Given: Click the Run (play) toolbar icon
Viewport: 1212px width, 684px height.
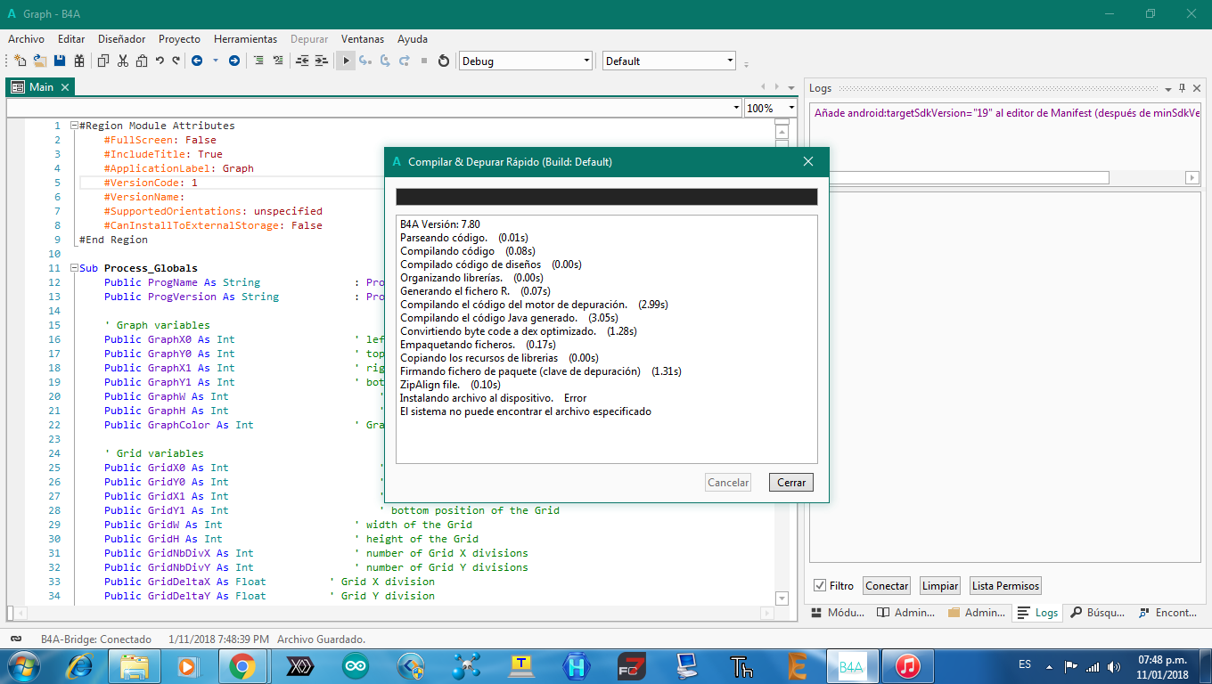Looking at the screenshot, I should pos(346,61).
